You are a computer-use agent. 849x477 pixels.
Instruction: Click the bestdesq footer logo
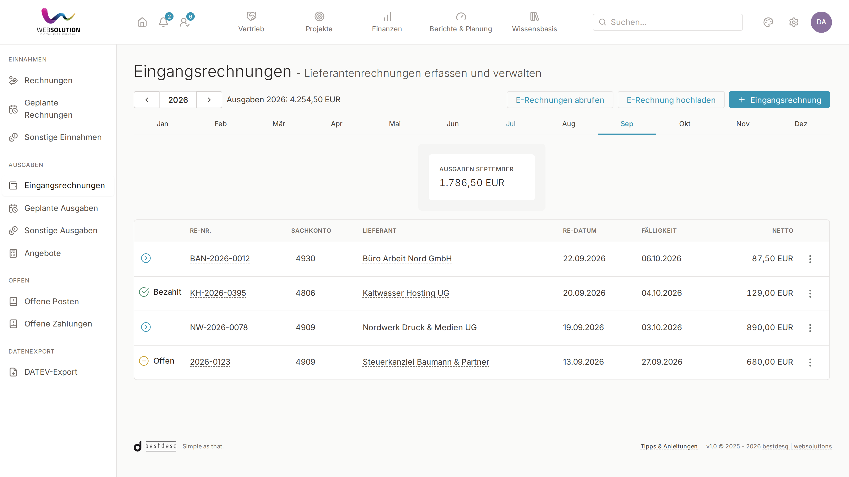pos(155,446)
